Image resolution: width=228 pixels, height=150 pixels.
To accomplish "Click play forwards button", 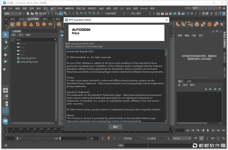I will [208, 130].
